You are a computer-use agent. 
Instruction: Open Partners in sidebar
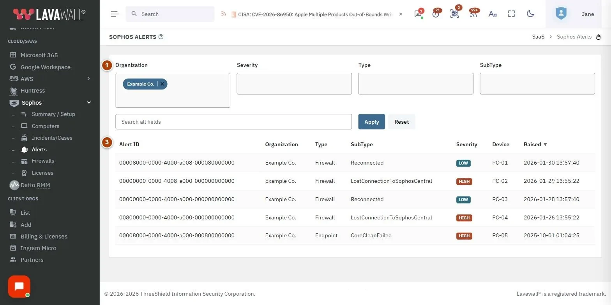tap(32, 260)
